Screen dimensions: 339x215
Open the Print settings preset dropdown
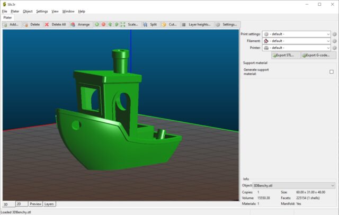coord(297,34)
